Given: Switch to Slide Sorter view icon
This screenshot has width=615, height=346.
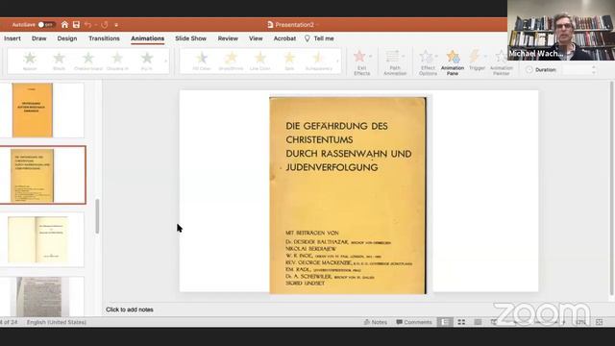Looking at the screenshot, I should click(461, 322).
